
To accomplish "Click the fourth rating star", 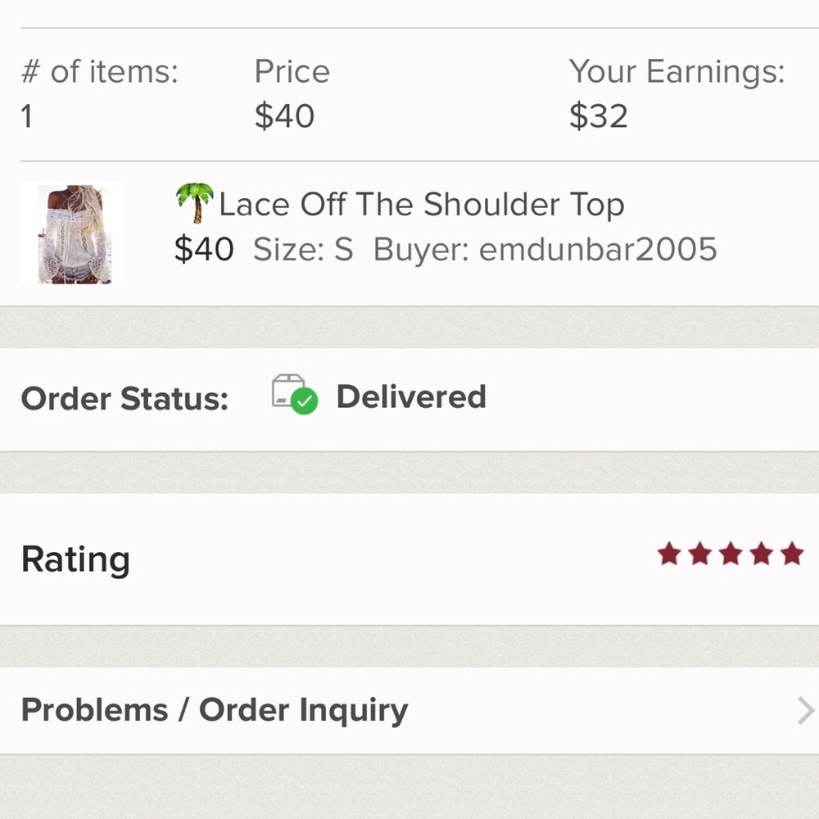I will pyautogui.click(x=762, y=554).
